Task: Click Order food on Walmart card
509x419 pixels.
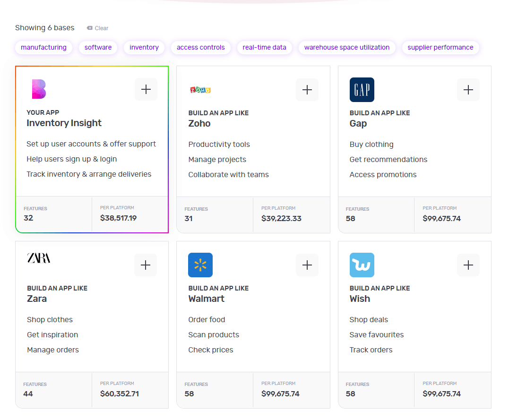Action: click(x=207, y=320)
